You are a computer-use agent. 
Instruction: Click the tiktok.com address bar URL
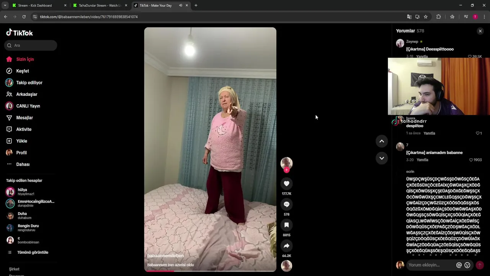pyautogui.click(x=89, y=17)
